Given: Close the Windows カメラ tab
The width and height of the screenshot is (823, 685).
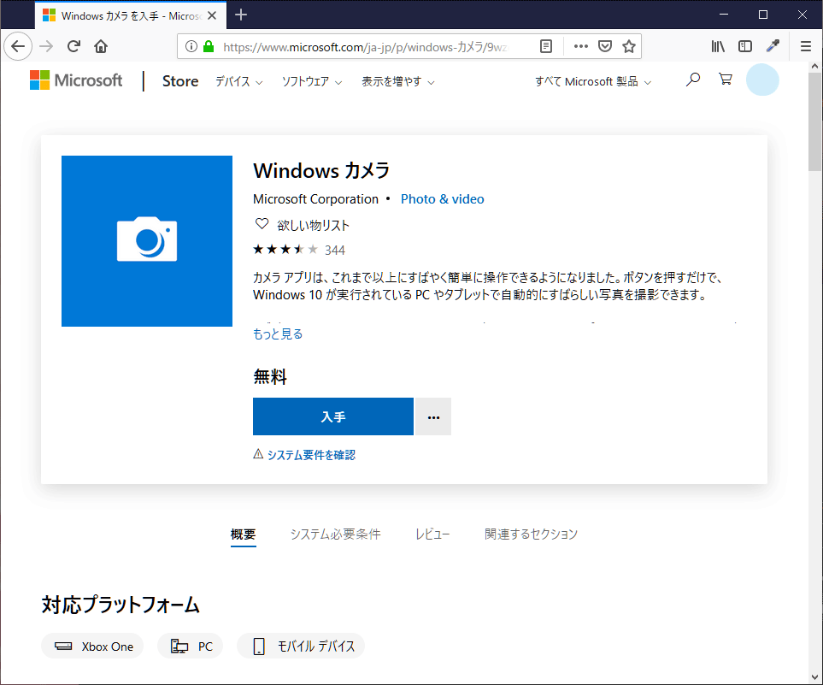Looking at the screenshot, I should click(212, 15).
